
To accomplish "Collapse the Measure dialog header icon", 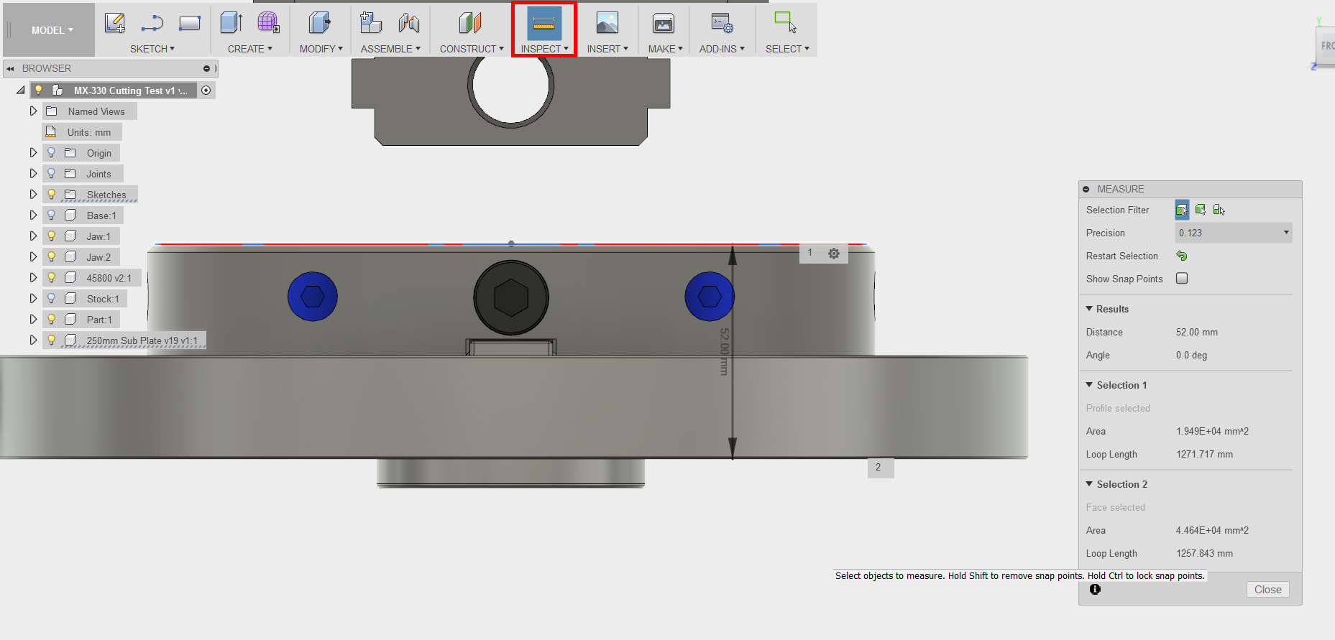I will 1086,190.
